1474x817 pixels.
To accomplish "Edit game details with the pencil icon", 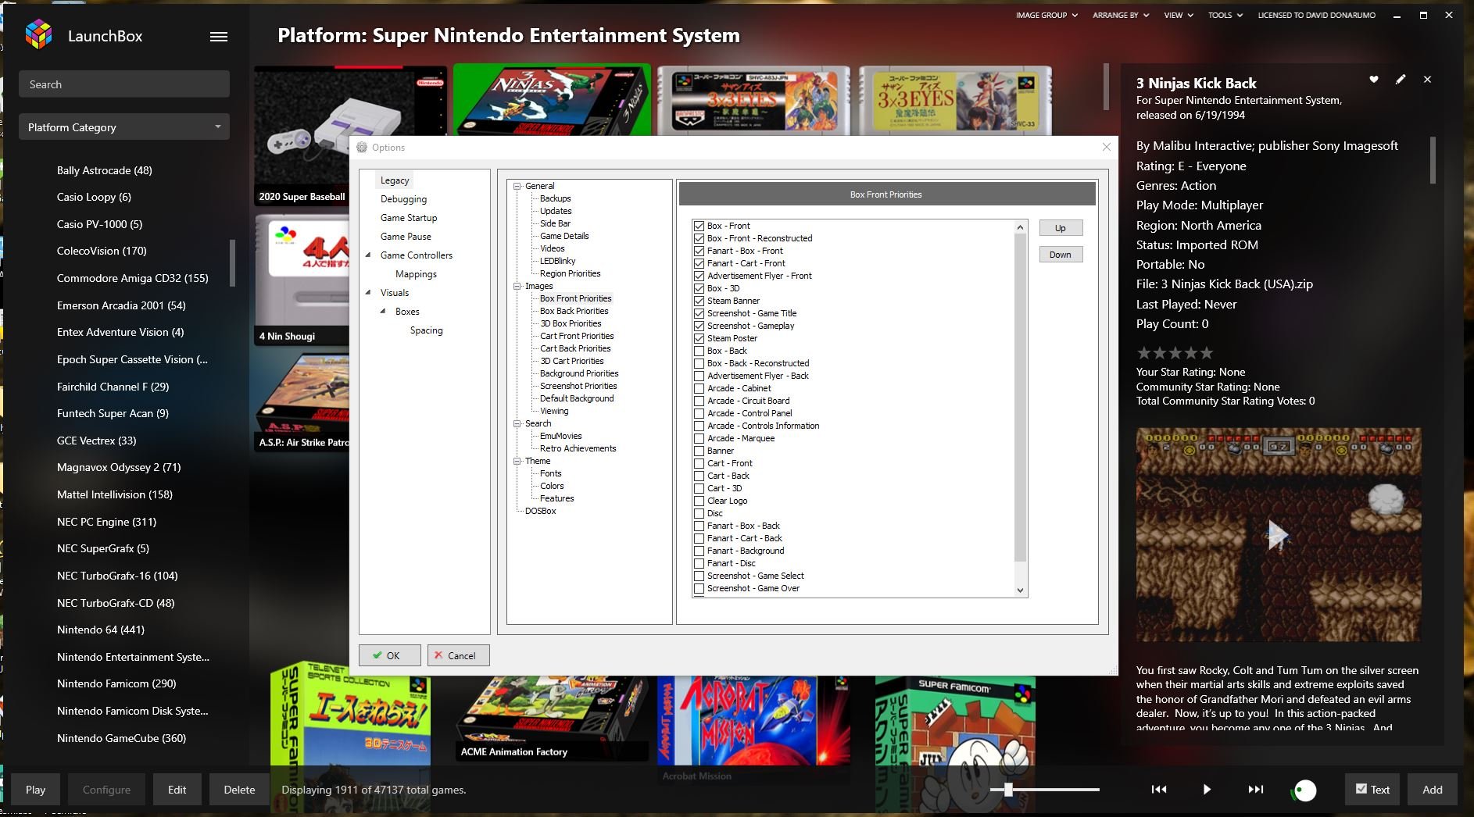I will [x=1401, y=80].
